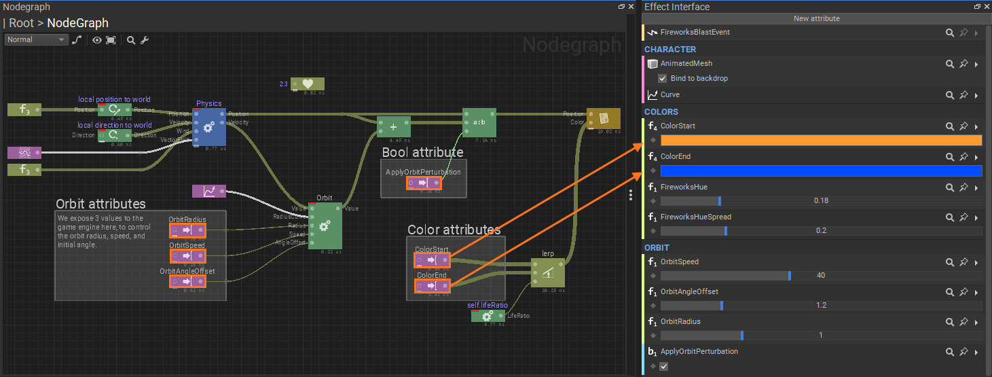
Task: Expand the FireworksHueSpread attribute arrow
Action: click(976, 217)
